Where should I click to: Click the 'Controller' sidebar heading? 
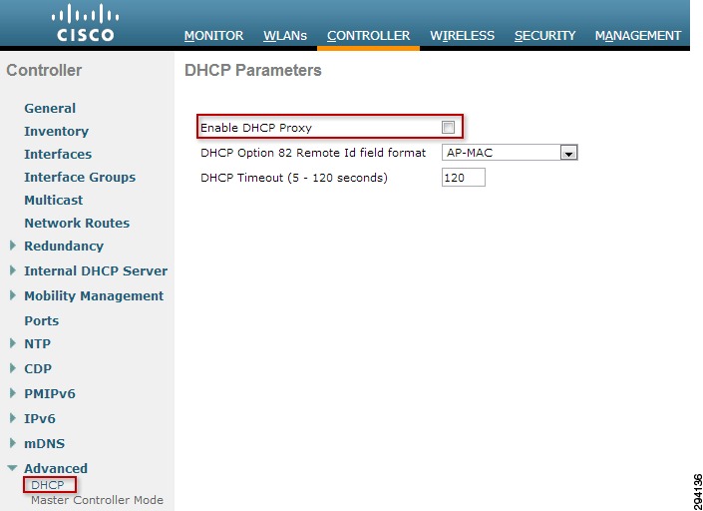[44, 71]
